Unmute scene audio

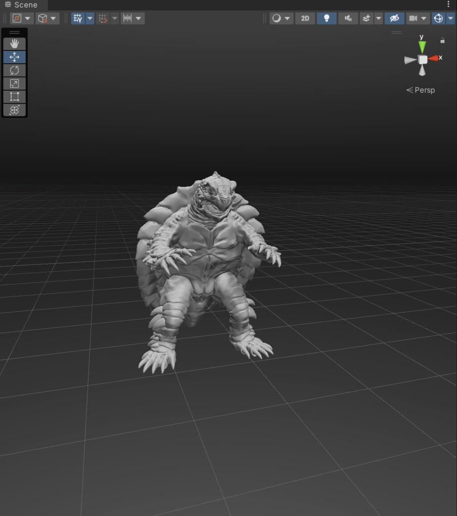pyautogui.click(x=348, y=18)
